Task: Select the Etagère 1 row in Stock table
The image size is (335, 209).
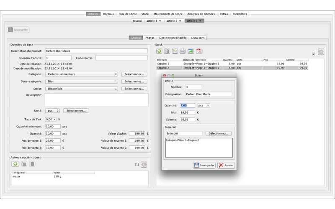Action: coord(232,64)
